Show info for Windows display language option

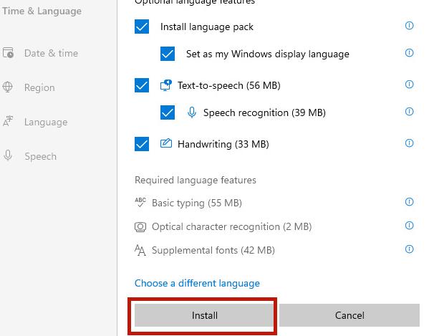pos(409,53)
